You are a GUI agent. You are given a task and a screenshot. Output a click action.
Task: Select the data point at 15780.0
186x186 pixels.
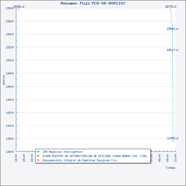coord(19,9)
